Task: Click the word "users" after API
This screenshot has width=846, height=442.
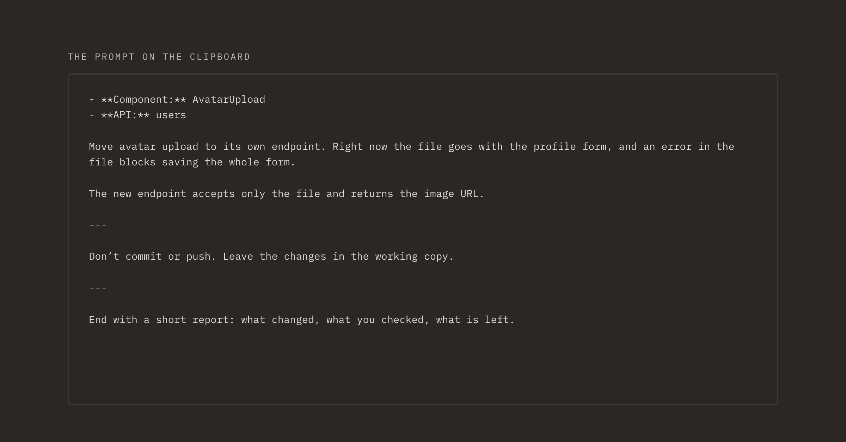Action: click(171, 115)
